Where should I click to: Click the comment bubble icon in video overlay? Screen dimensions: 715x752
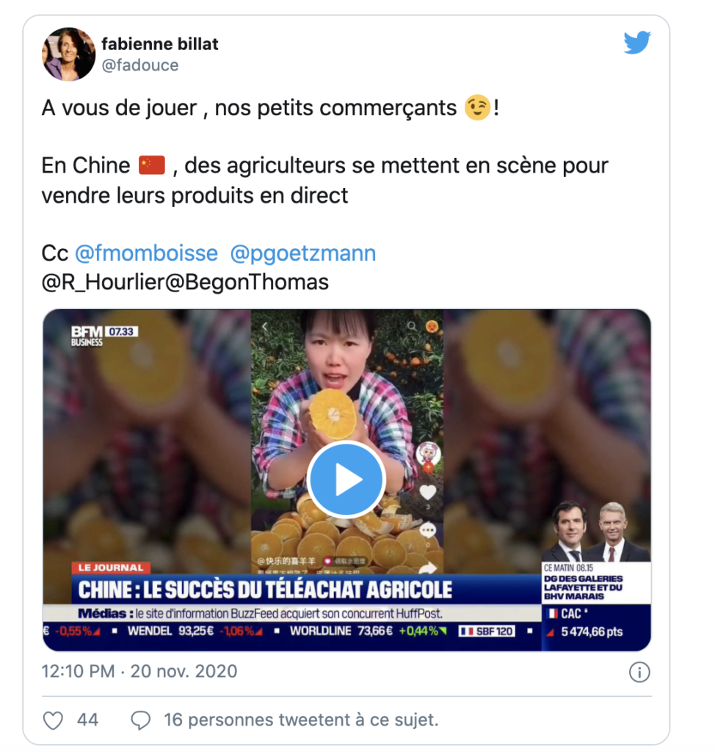click(427, 530)
